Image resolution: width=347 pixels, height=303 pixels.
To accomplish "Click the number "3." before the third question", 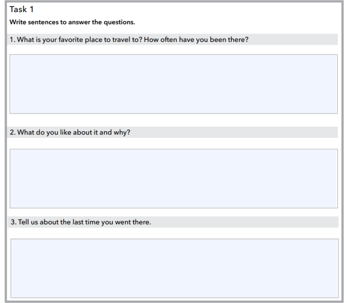I will (x=13, y=222).
